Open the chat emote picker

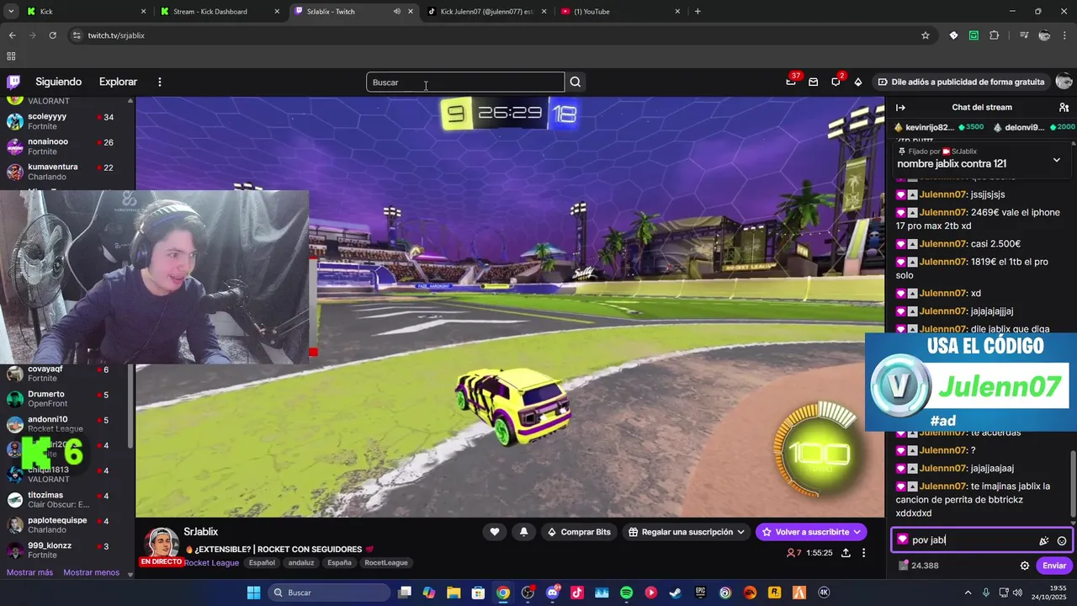tap(1062, 540)
